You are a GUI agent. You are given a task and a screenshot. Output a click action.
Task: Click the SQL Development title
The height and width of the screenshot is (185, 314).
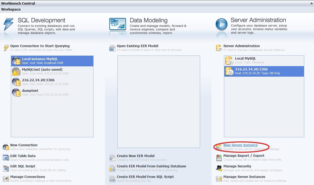pyautogui.click(x=41, y=20)
